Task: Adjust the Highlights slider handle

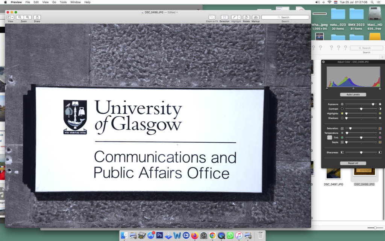Action: 346,113
